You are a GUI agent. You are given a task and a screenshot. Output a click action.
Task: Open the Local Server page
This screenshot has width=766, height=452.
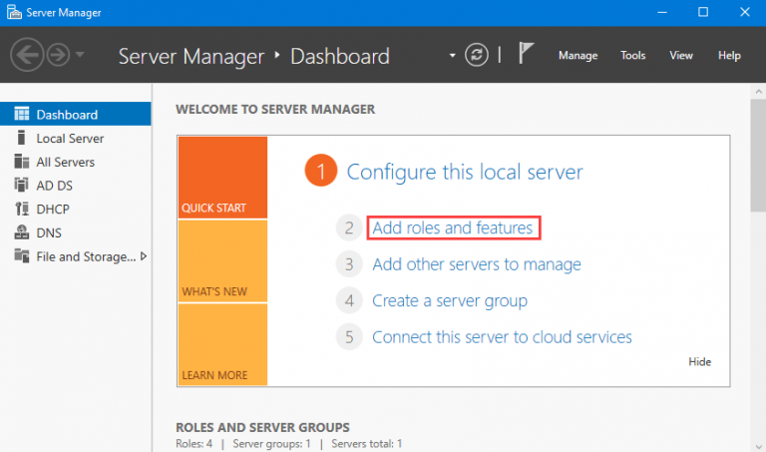(70, 139)
